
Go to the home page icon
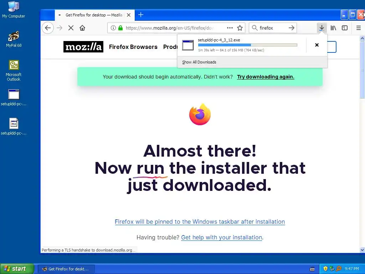[x=82, y=28]
